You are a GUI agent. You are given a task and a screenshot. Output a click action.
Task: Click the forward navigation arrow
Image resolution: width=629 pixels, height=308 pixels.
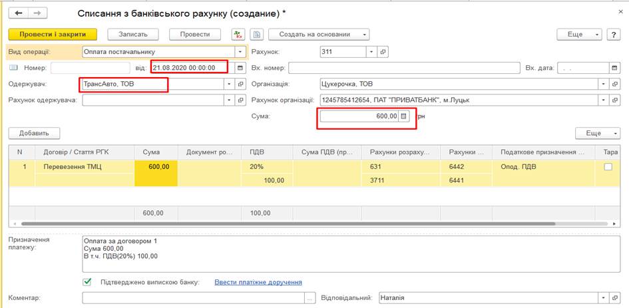[x=37, y=13]
